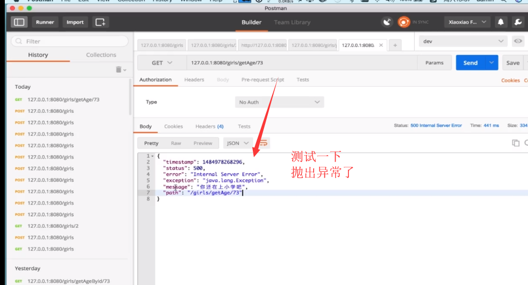Click the "exception" line in response JSON
This screenshot has width=528, height=285.
click(x=216, y=180)
